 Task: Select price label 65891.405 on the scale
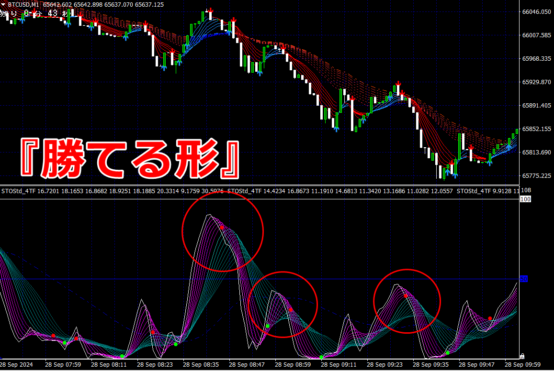tap(536, 106)
